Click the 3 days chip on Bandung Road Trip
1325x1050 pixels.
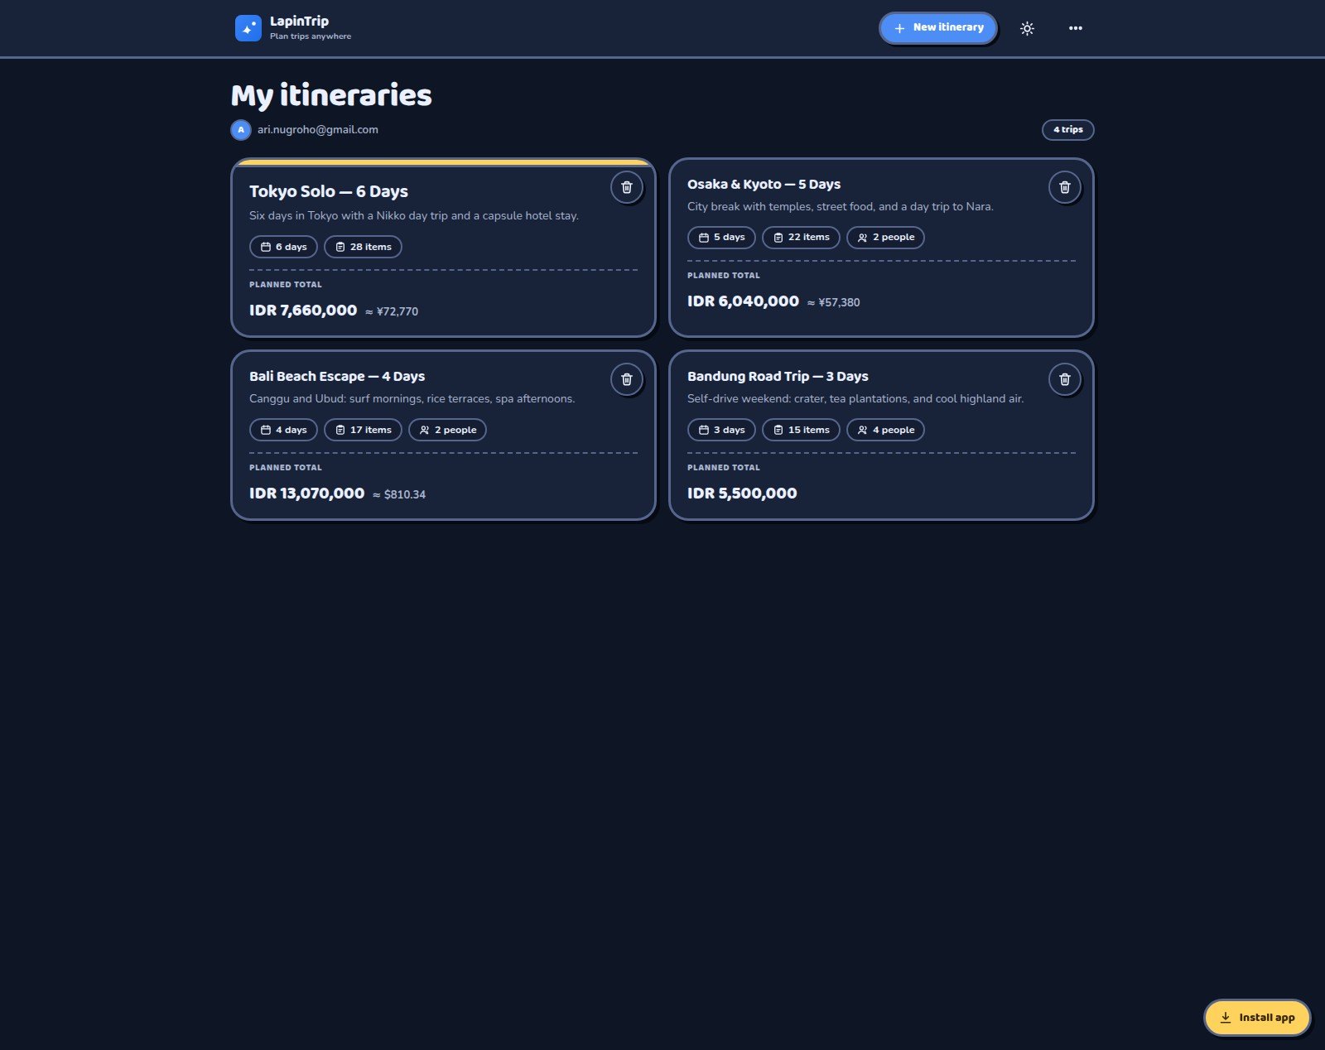[x=721, y=430]
